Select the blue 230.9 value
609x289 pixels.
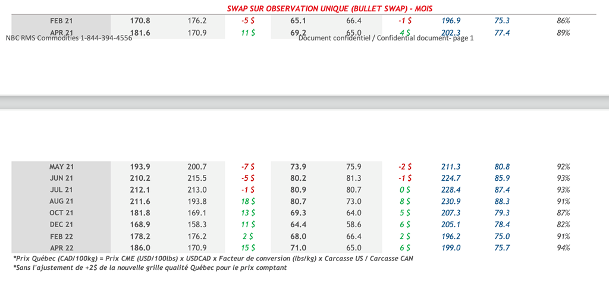(x=451, y=202)
